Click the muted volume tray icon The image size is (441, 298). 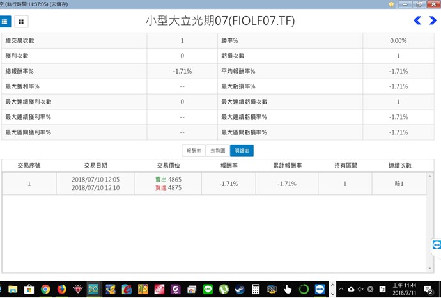360,289
